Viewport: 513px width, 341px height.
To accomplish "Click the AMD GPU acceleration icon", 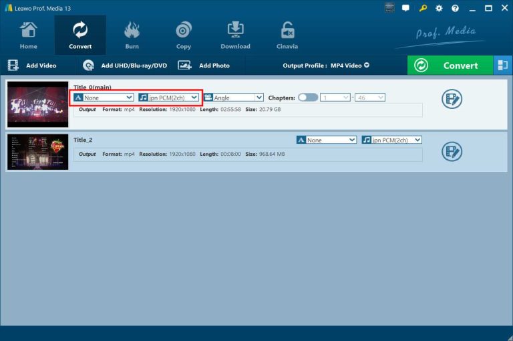I will [x=389, y=8].
